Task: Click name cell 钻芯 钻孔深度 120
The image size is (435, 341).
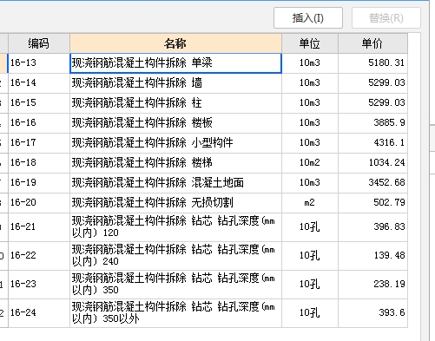Action: 175,227
